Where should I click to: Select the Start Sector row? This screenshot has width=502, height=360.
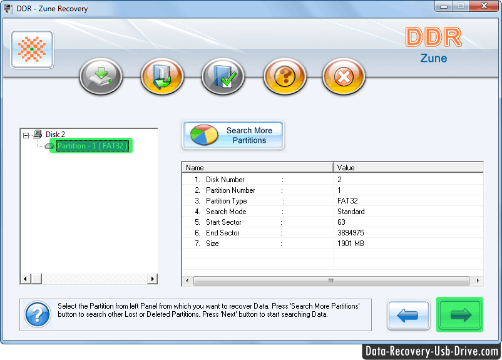point(332,222)
